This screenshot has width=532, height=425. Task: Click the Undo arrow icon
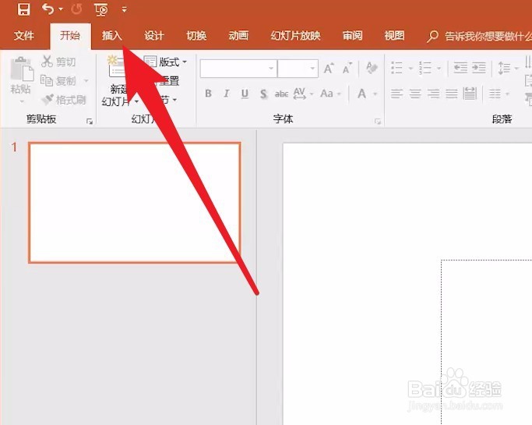pos(48,9)
